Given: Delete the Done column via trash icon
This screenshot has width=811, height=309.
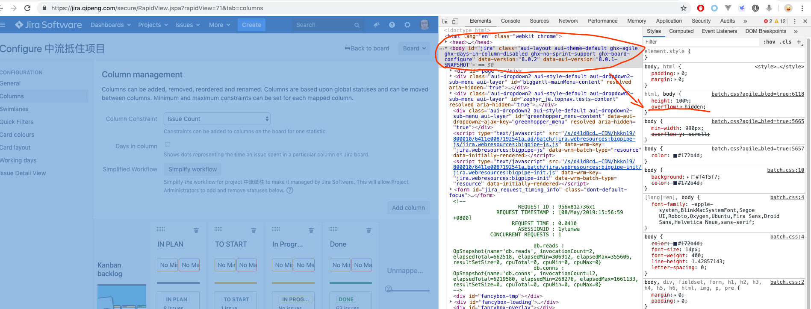Looking at the screenshot, I should (369, 230).
